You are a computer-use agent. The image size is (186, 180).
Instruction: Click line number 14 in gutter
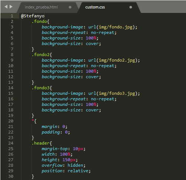[x=11, y=88]
